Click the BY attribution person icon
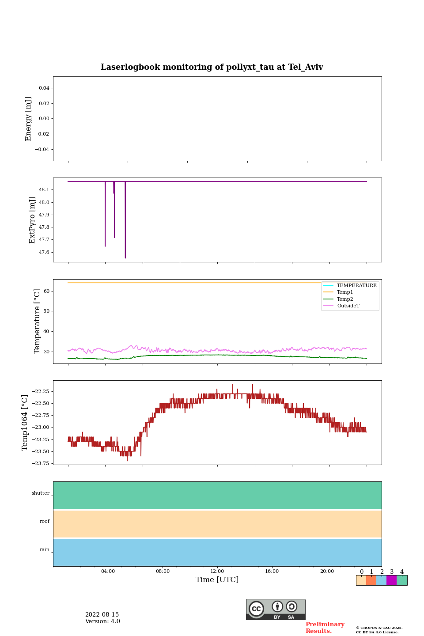424x636 pixels. (277, 606)
